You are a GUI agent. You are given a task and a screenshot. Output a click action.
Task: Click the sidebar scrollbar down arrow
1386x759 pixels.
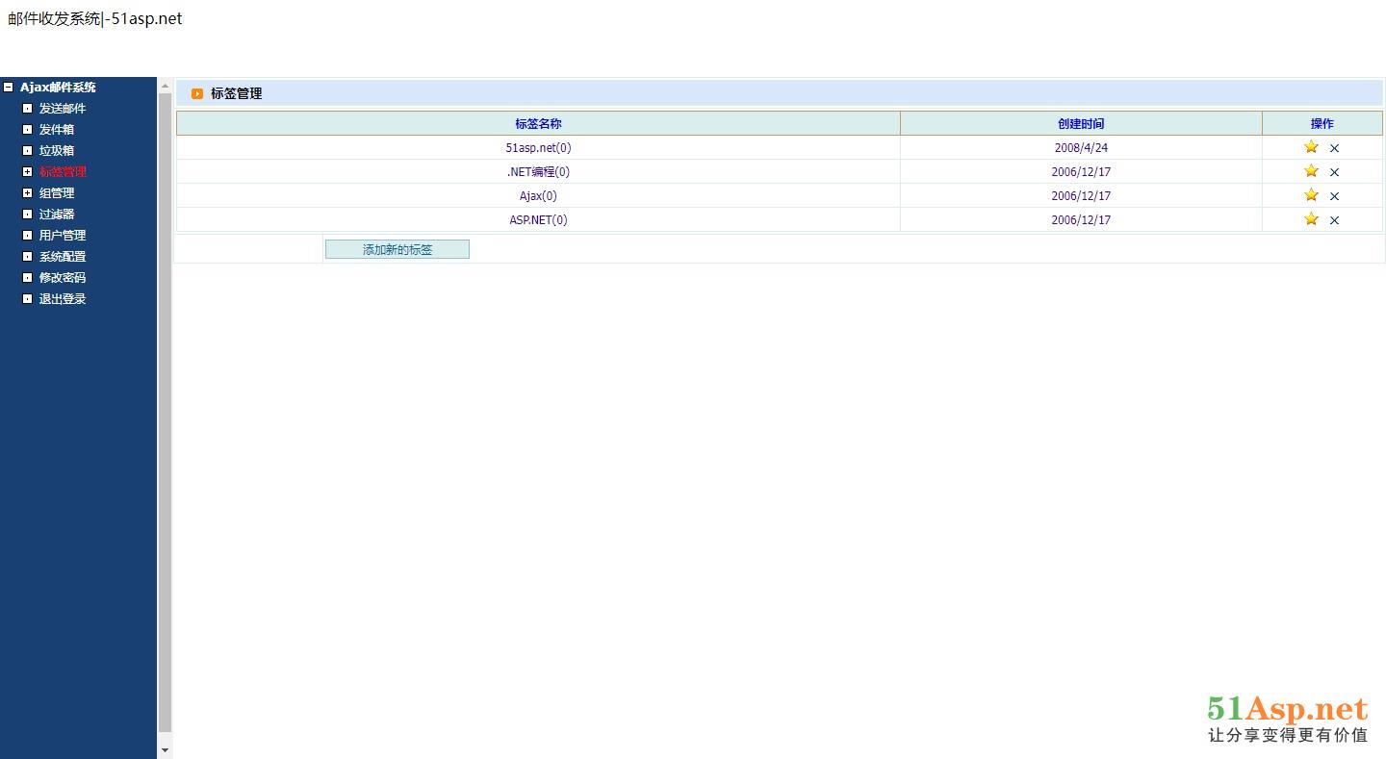(x=165, y=750)
